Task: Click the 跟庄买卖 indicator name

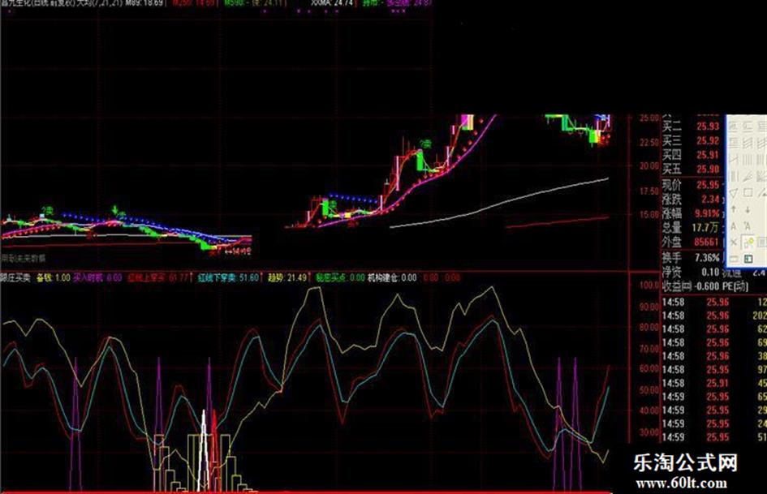Action: click(x=15, y=277)
